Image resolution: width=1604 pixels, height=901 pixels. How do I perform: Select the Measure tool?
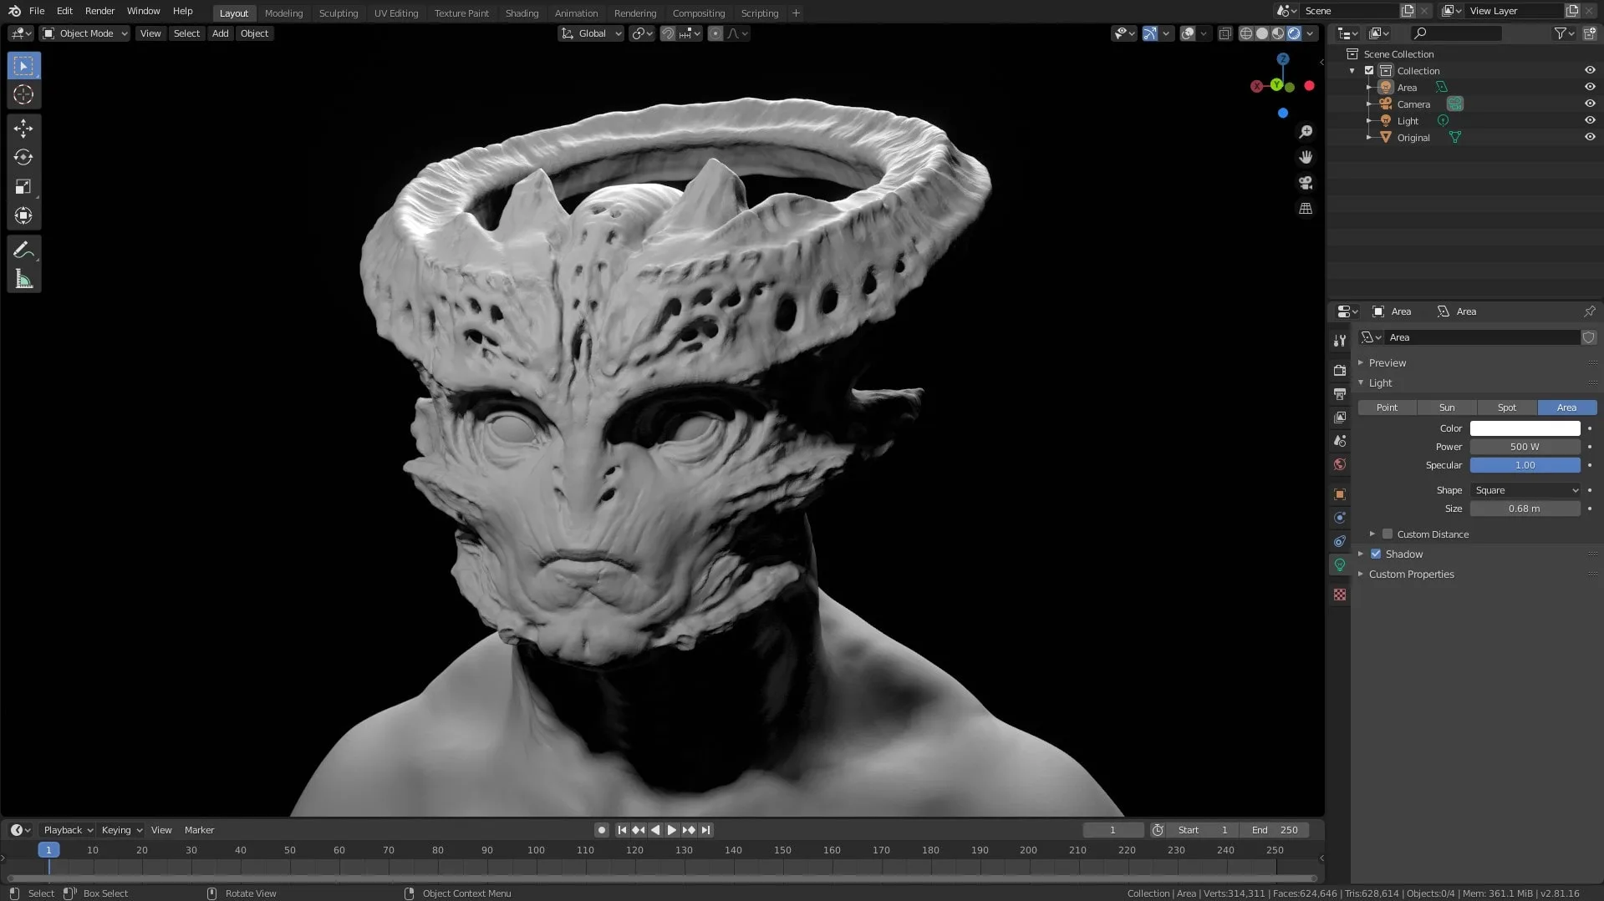coord(23,277)
